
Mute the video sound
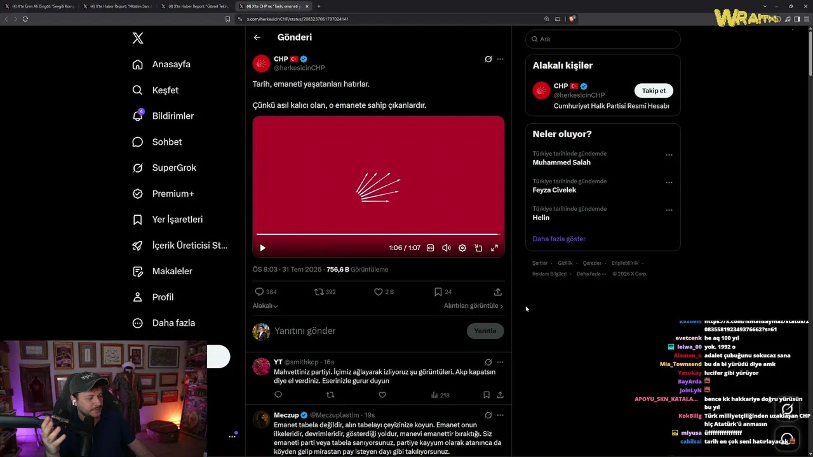pyautogui.click(x=447, y=248)
